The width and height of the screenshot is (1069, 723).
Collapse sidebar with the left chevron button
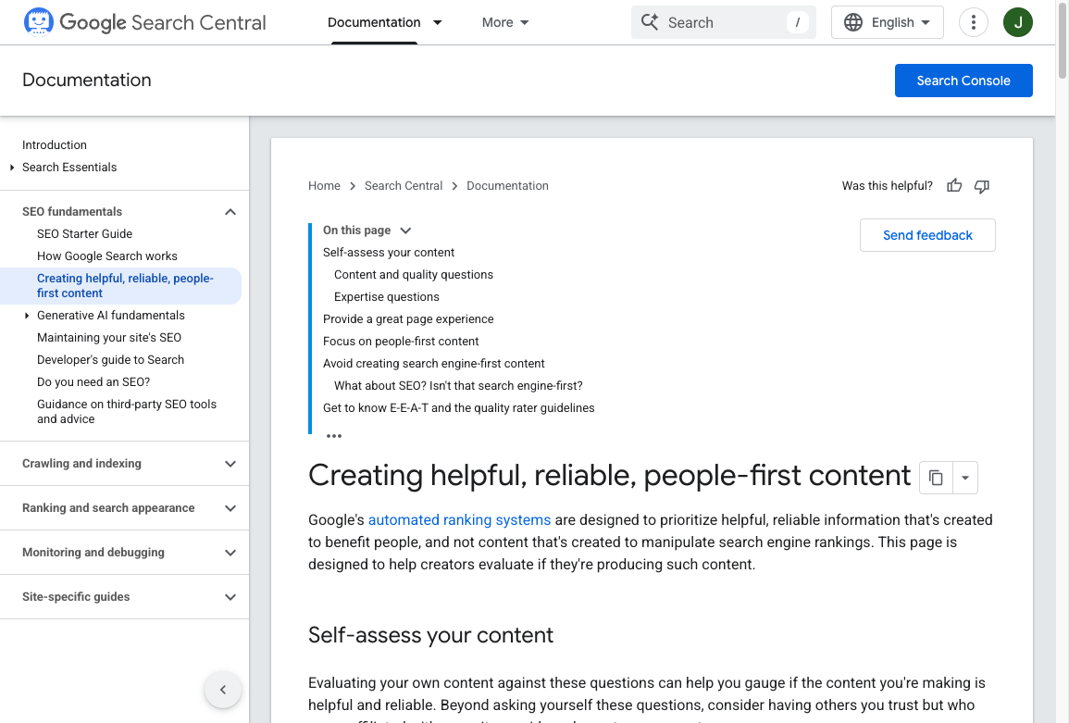pyautogui.click(x=223, y=690)
